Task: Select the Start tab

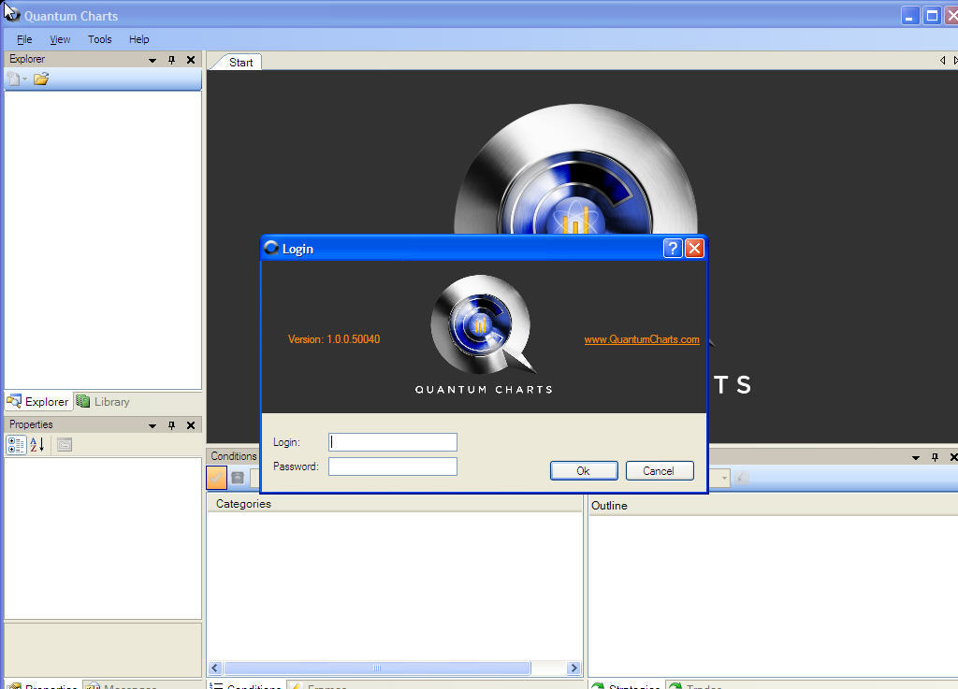Action: 240,63
